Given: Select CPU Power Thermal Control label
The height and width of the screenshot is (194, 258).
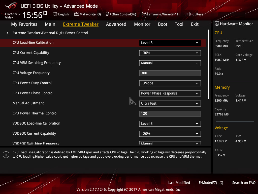Looking at the screenshot, I should (x=35, y=113).
